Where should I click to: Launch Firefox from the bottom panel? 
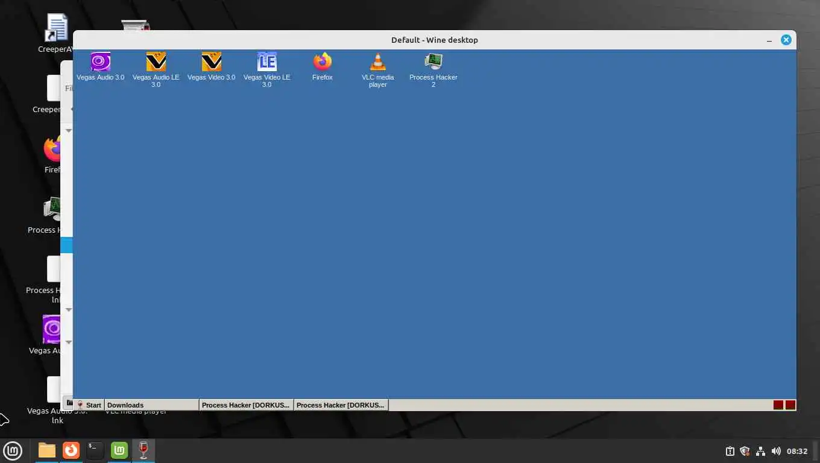point(71,450)
